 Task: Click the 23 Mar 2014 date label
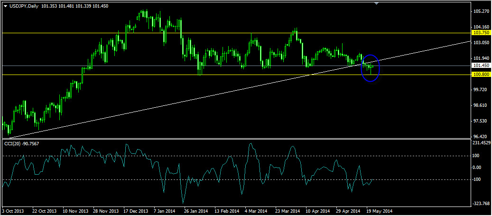tap(287, 211)
